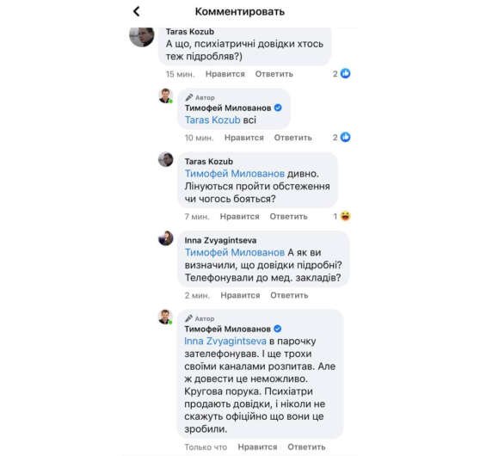Open Taras Kozub's avatar on the 7 мин. comment
Image resolution: width=480 pixels, height=456 pixels.
point(166,159)
